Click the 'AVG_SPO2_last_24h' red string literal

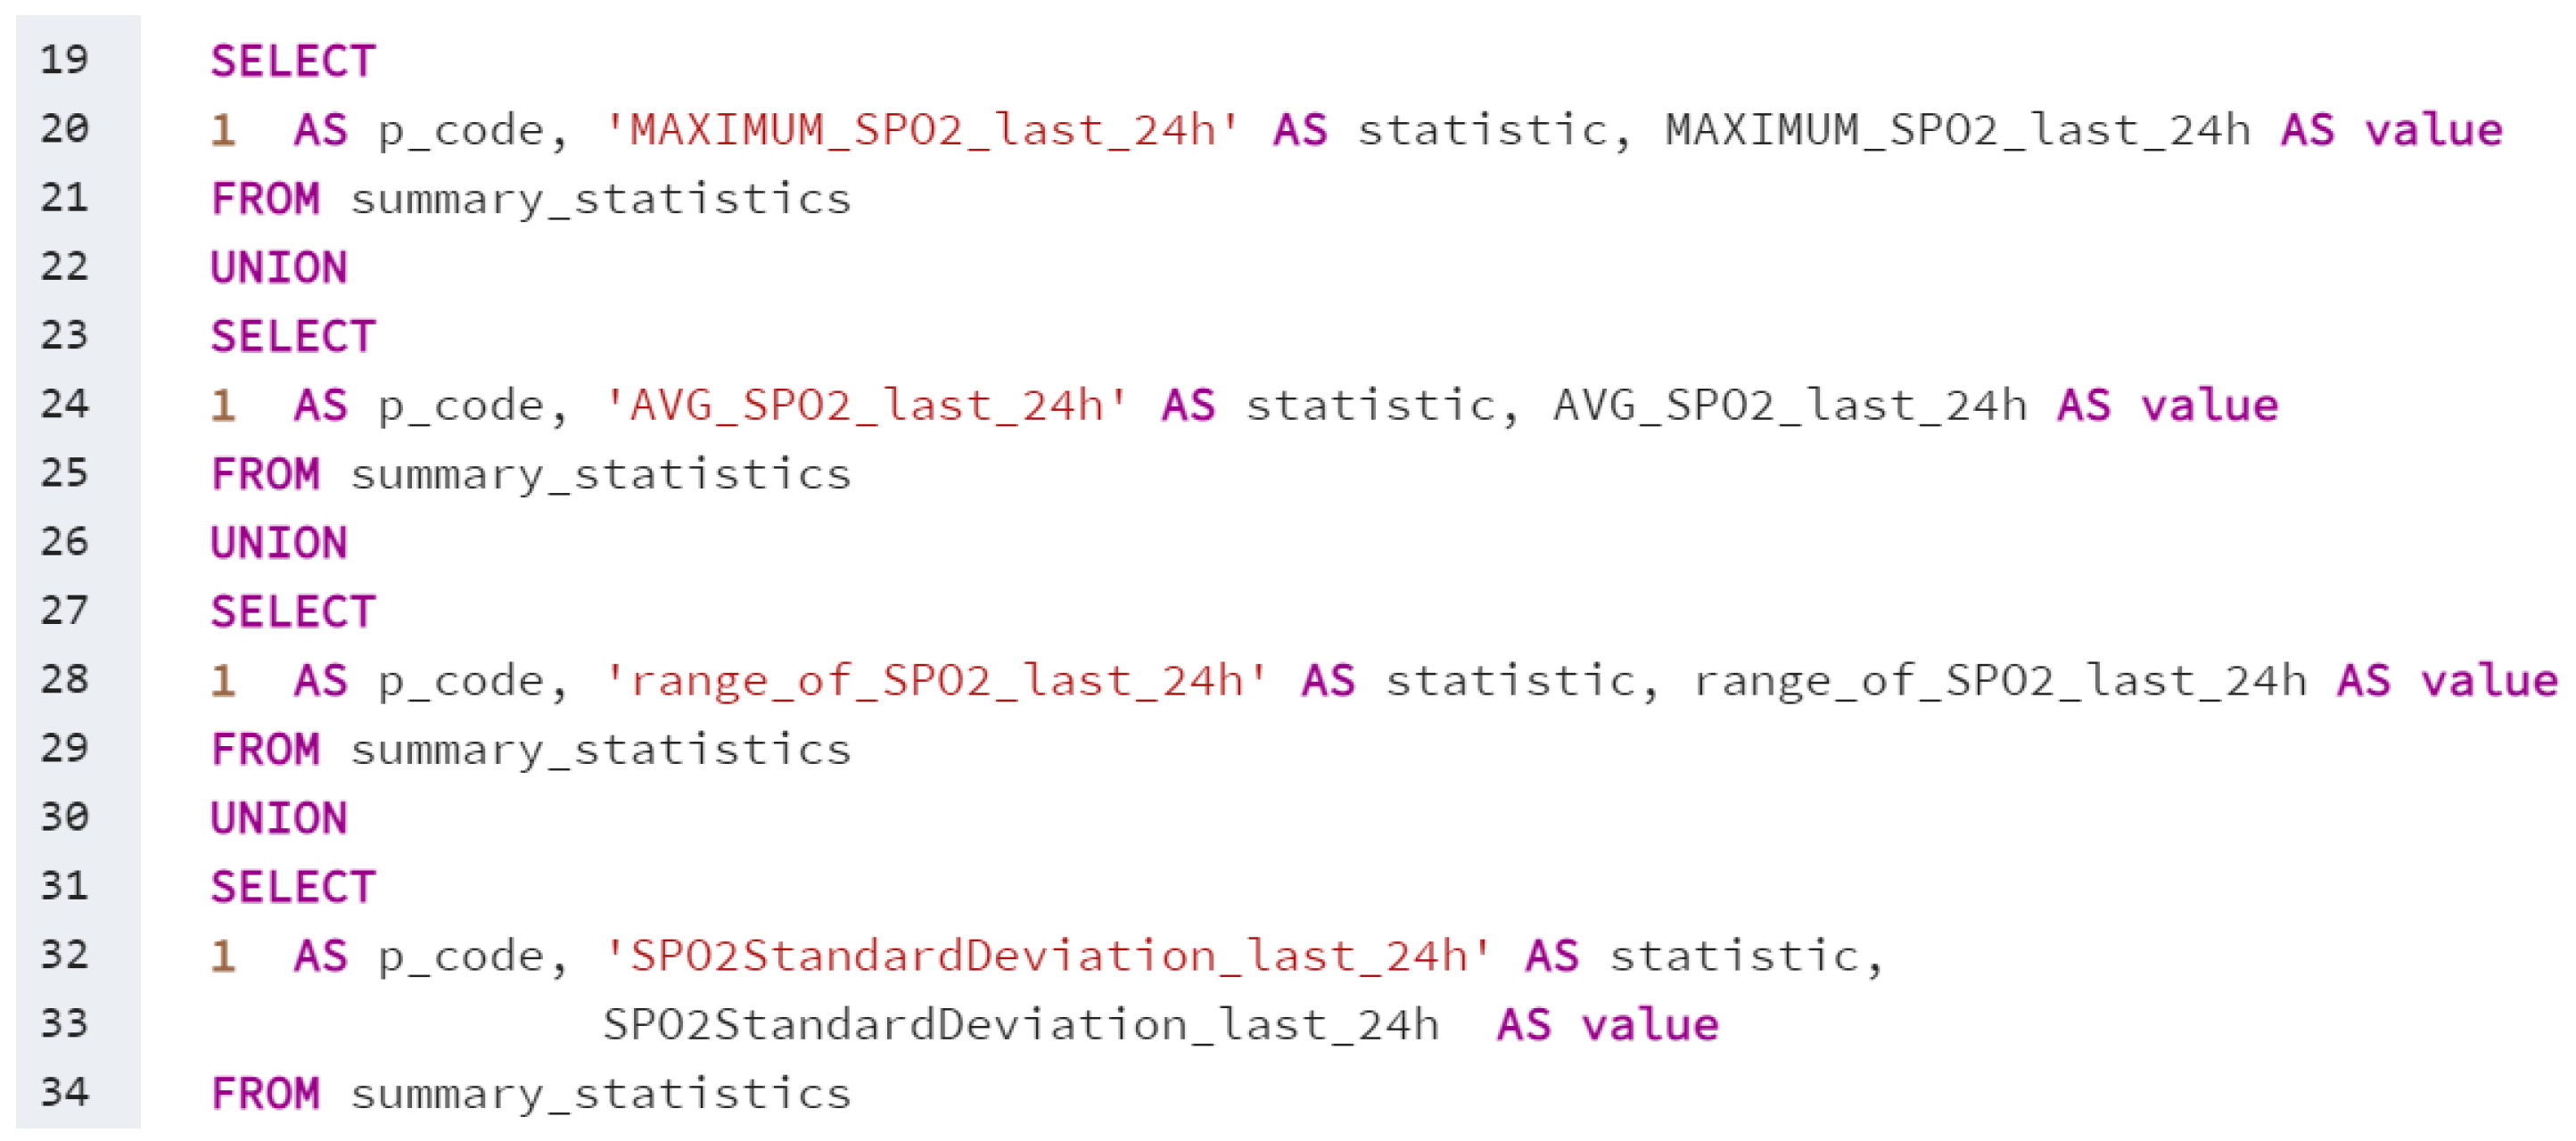865,405
